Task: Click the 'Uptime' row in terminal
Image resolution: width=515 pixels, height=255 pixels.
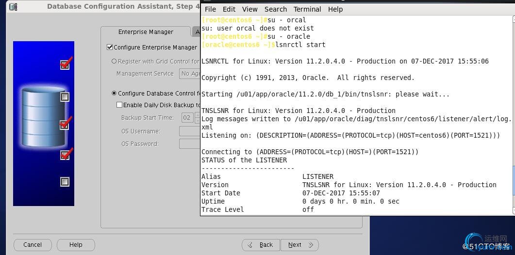Action: click(x=300, y=201)
